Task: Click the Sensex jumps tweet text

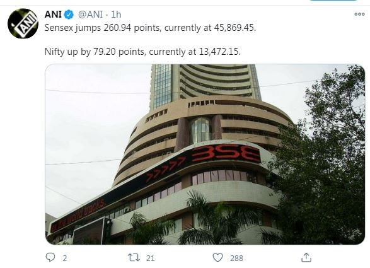Action: pyautogui.click(x=150, y=28)
